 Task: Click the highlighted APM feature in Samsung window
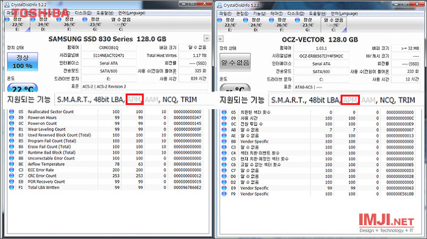tap(135, 99)
